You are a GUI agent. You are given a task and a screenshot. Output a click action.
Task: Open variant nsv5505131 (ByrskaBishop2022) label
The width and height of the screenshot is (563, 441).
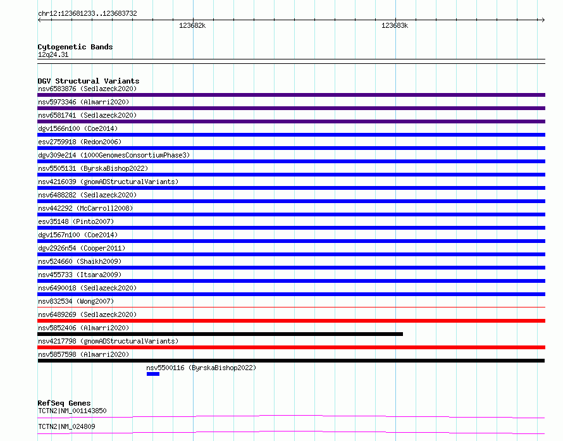(x=93, y=168)
